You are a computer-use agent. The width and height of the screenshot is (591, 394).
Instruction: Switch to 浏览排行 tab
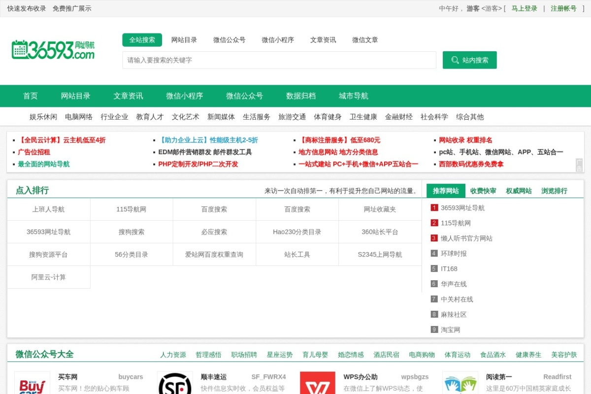pyautogui.click(x=554, y=191)
